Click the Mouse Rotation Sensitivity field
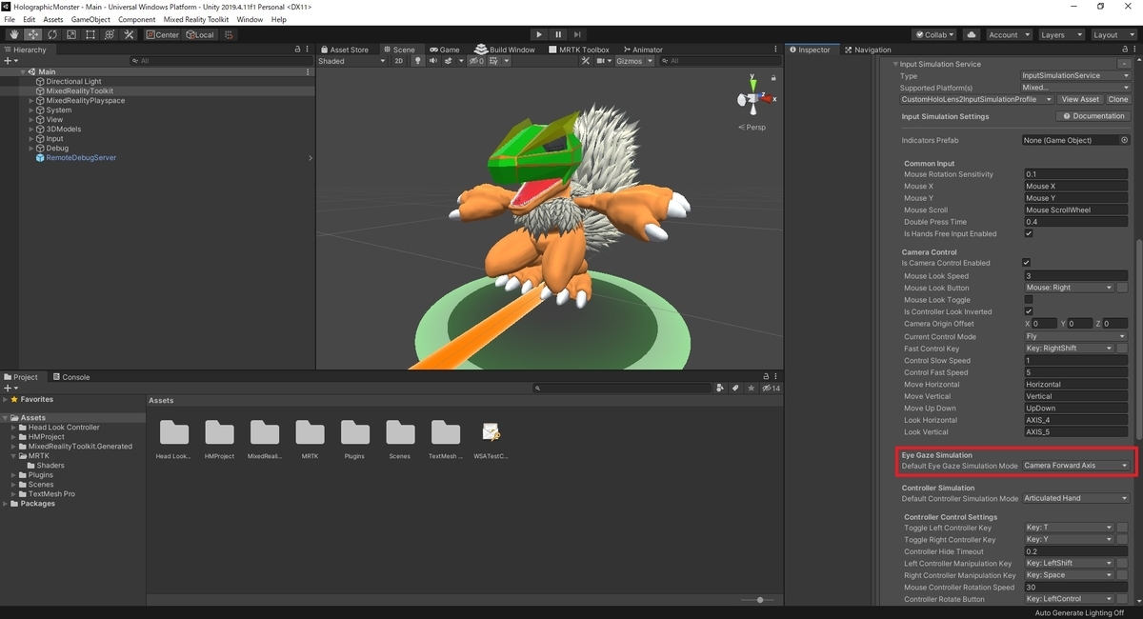 click(x=1076, y=174)
